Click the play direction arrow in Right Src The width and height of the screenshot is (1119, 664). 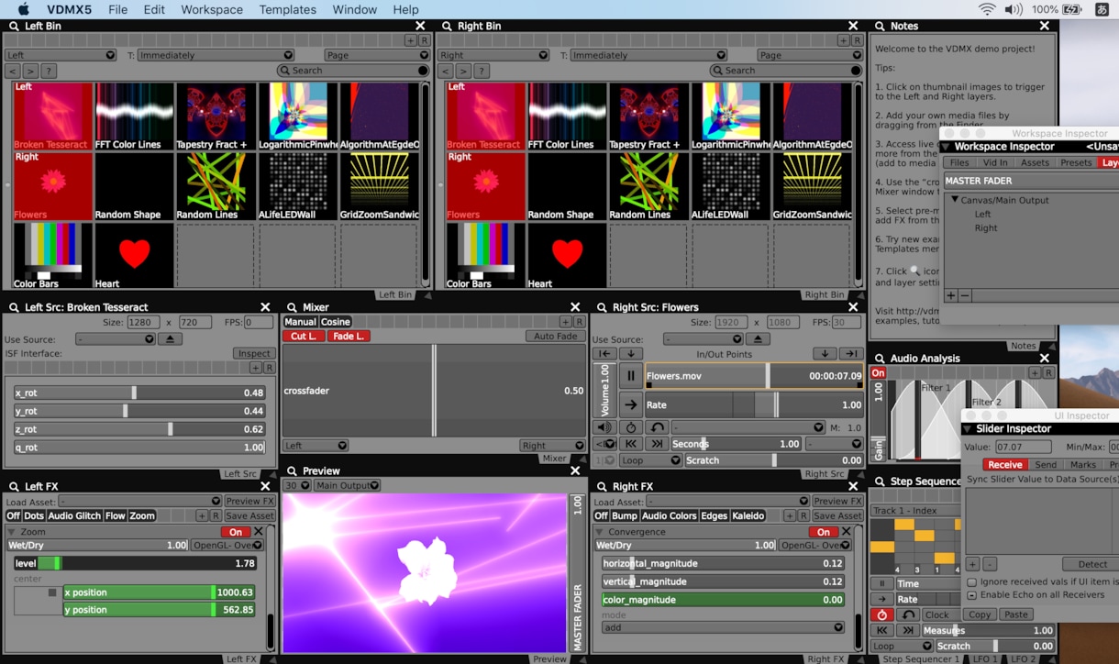(630, 404)
